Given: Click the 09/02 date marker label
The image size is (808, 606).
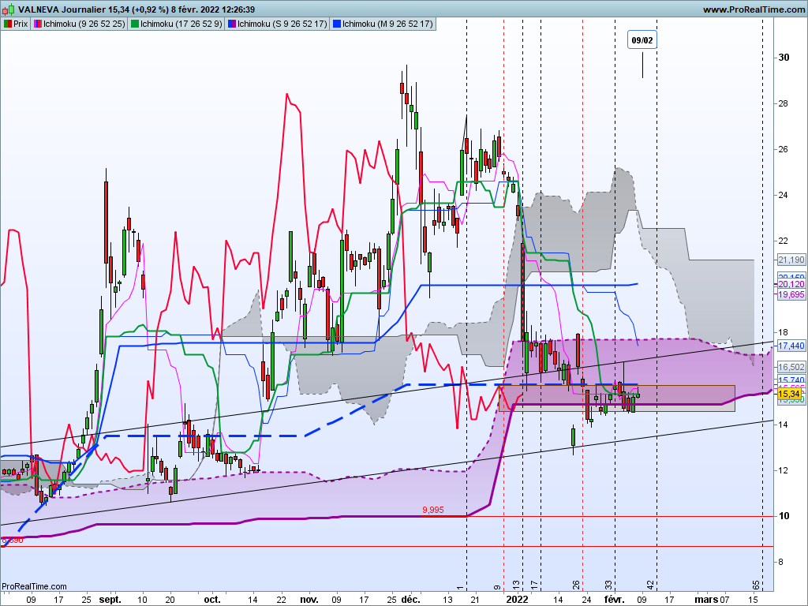Looking at the screenshot, I should point(642,40).
